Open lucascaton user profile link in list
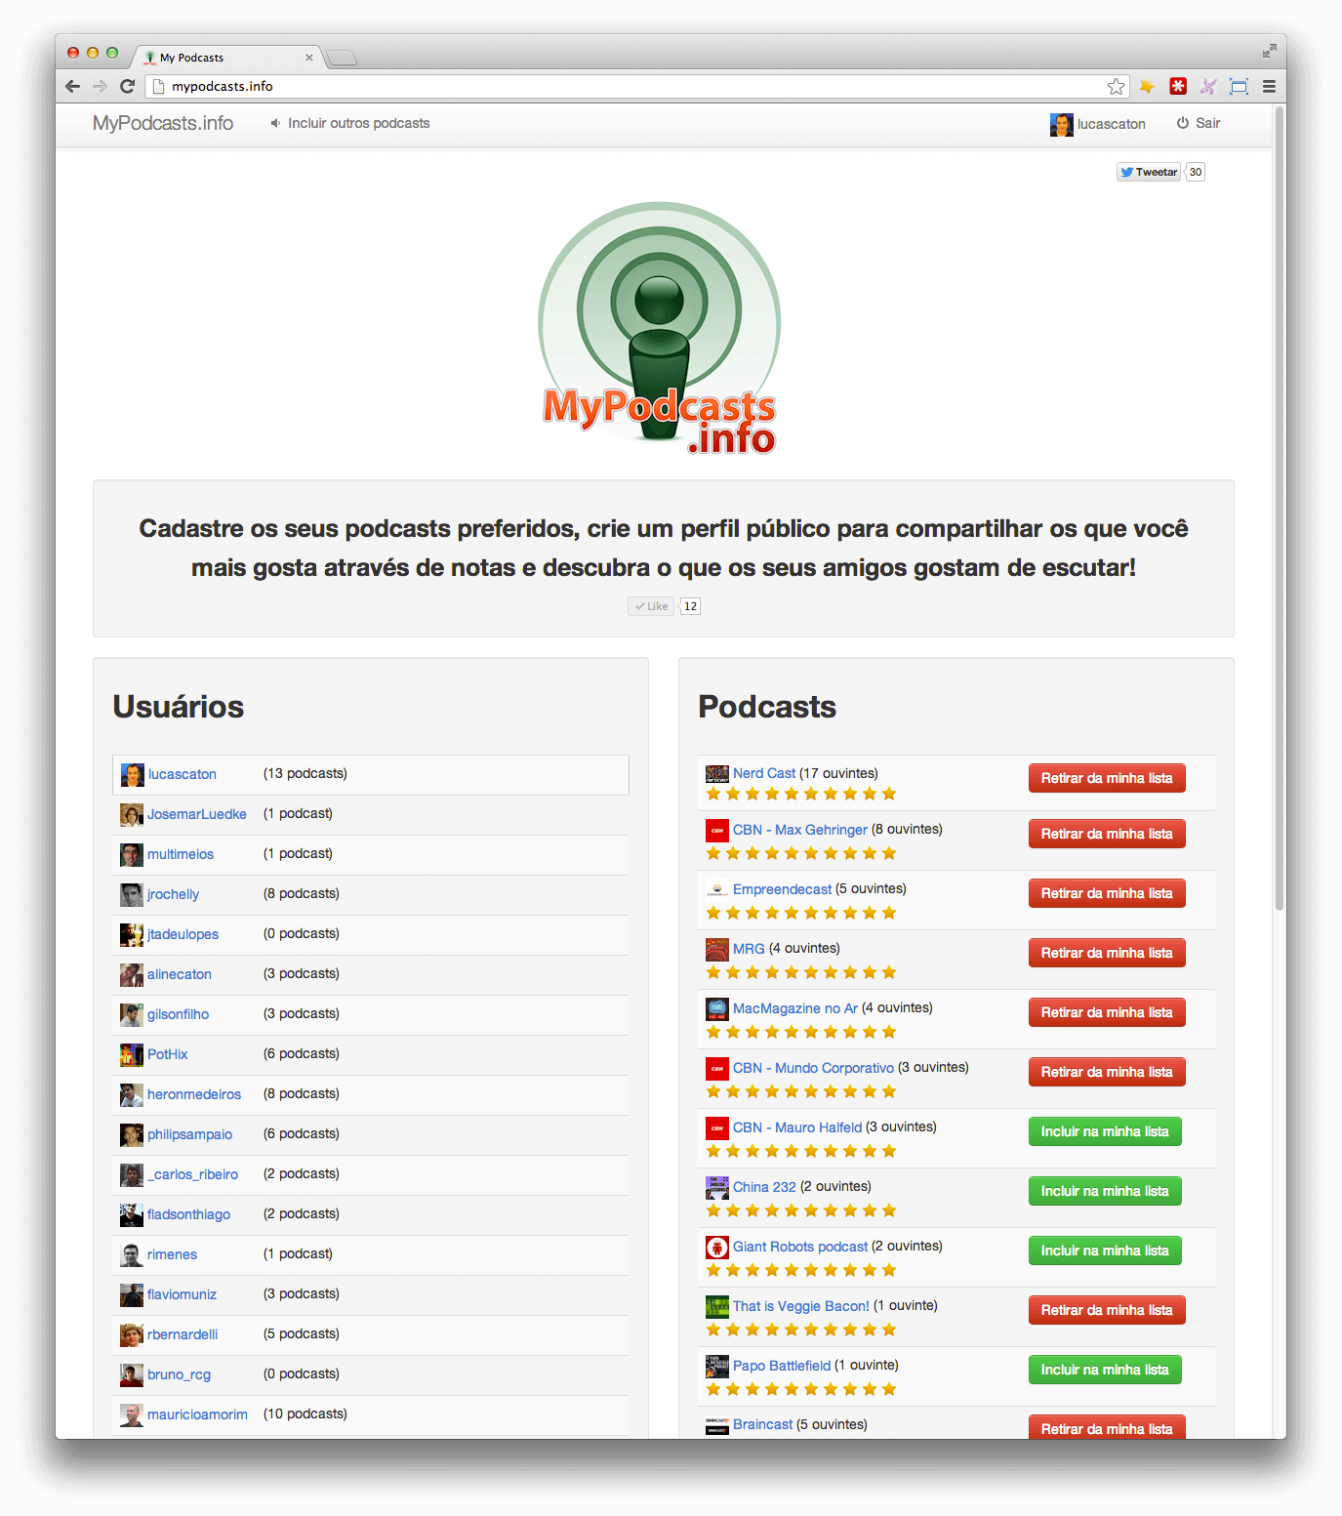The width and height of the screenshot is (1342, 1516). click(182, 774)
